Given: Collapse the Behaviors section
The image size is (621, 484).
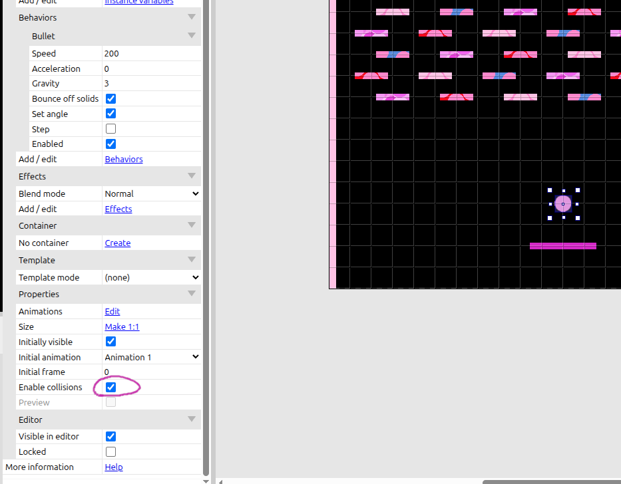Looking at the screenshot, I should (192, 17).
